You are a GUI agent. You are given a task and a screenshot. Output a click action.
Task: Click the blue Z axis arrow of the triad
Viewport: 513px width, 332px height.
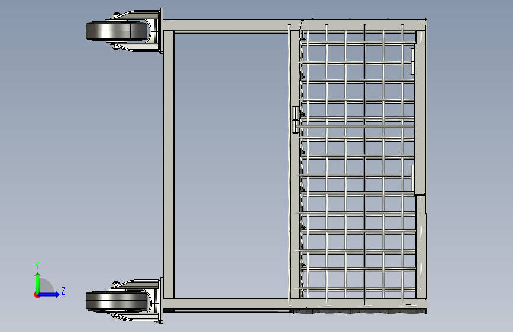click(49, 294)
